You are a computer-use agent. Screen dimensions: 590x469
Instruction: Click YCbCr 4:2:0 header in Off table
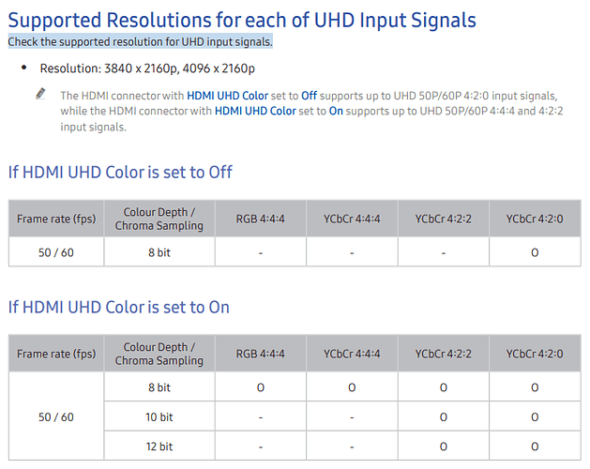click(x=535, y=219)
